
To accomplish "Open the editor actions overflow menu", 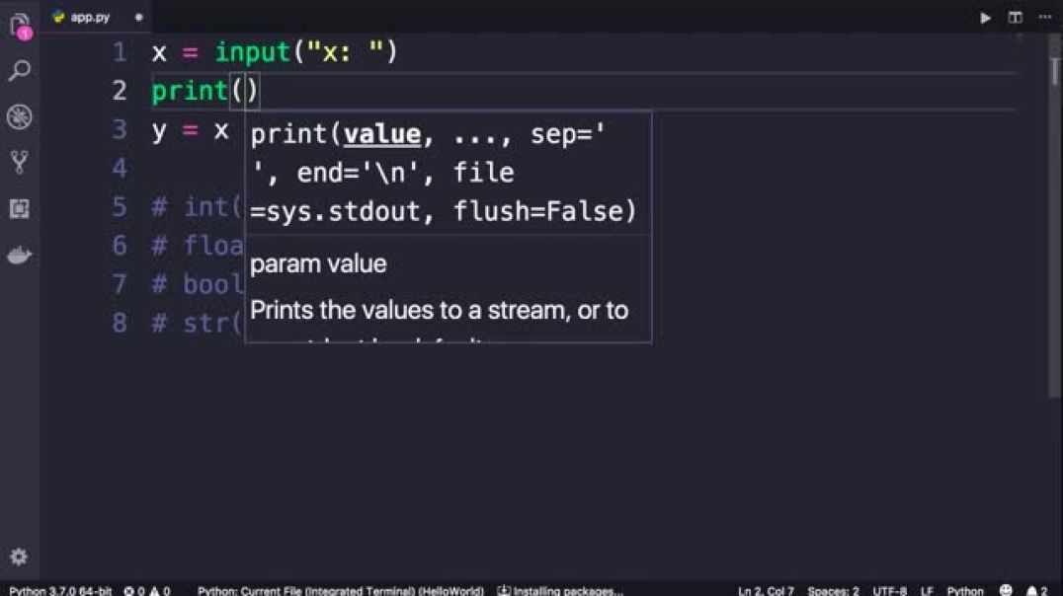I will [1045, 17].
